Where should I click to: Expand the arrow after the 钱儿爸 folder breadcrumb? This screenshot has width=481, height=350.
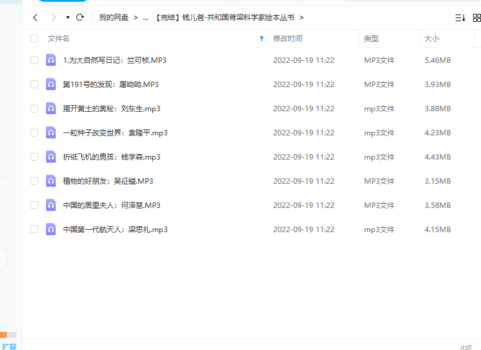(301, 18)
